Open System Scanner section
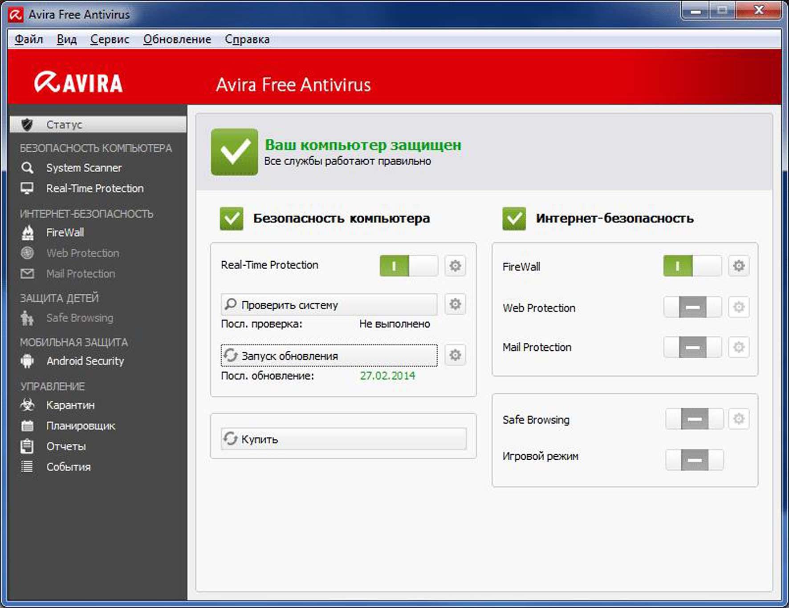The image size is (789, 608). [84, 168]
